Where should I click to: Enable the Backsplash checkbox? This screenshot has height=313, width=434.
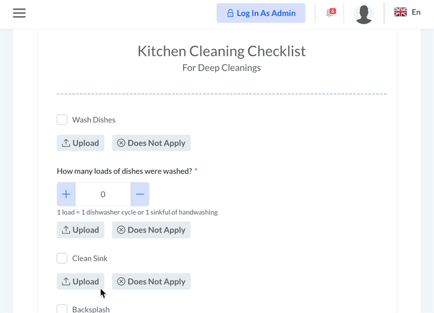click(62, 309)
